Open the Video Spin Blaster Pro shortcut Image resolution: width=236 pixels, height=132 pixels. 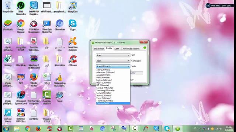(x=47, y=26)
